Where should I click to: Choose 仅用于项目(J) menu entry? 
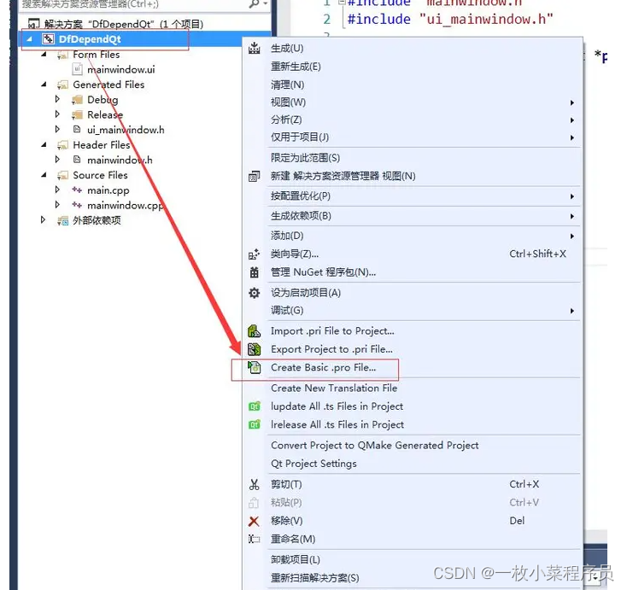click(412, 137)
